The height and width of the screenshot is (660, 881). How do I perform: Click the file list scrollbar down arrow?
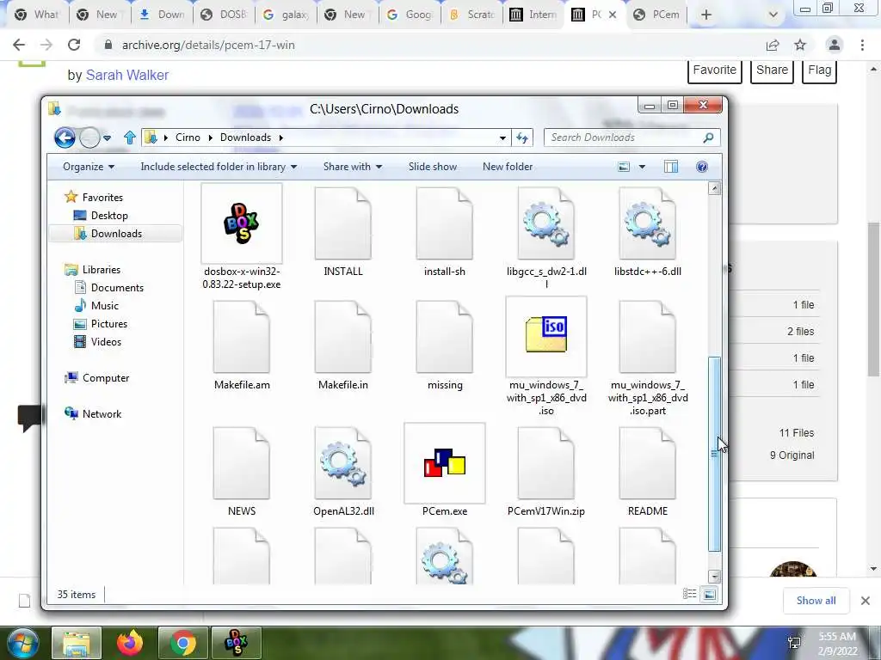714,577
